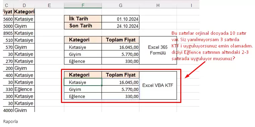Click the Excel 365 Formülü merged cell
The image size is (255, 127).
(x=158, y=50)
